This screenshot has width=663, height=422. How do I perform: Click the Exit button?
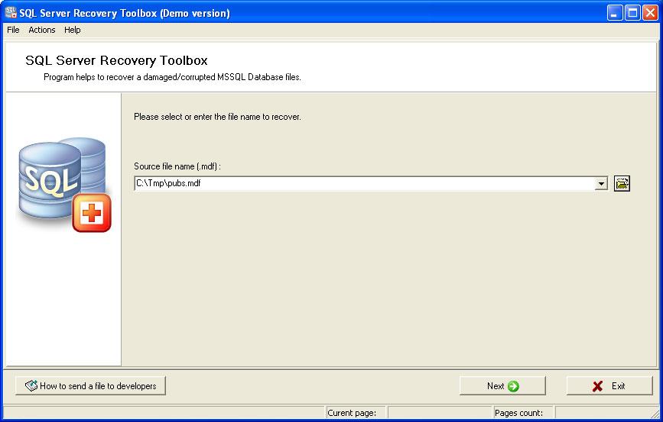tap(609, 385)
